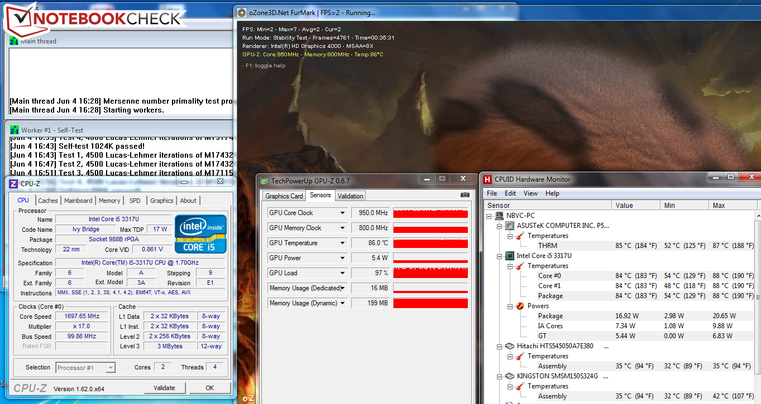761x404 pixels.
Task: Click the Intel Core i5 3317U chip icon
Action: tap(510, 256)
